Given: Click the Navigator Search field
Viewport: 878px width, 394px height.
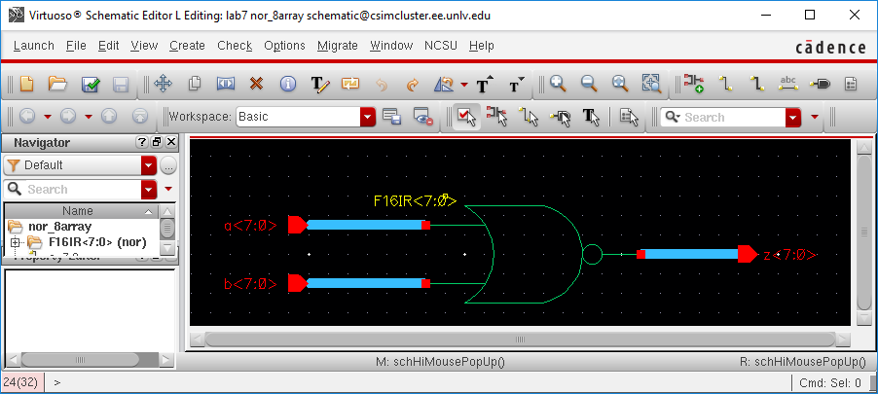Looking at the screenshot, I should [73, 189].
